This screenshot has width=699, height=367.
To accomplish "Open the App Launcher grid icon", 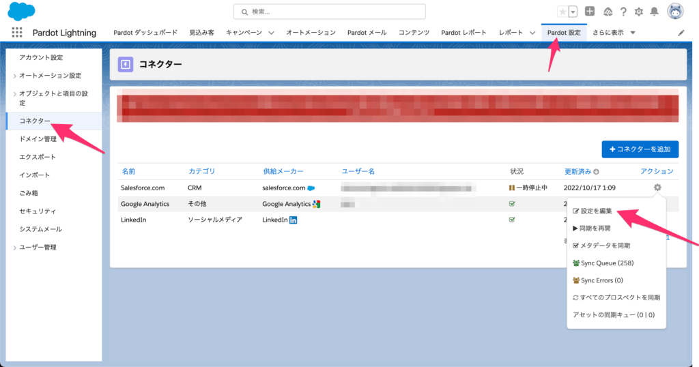I will tap(17, 32).
